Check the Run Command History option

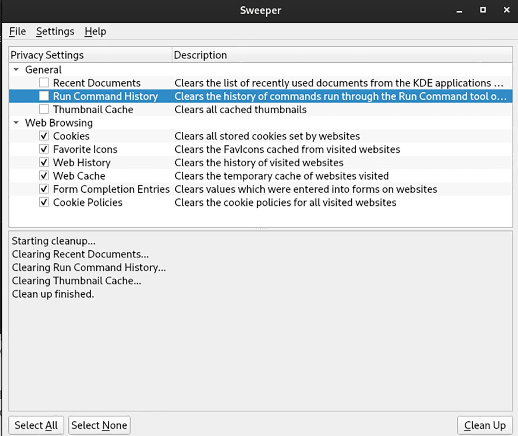point(44,96)
